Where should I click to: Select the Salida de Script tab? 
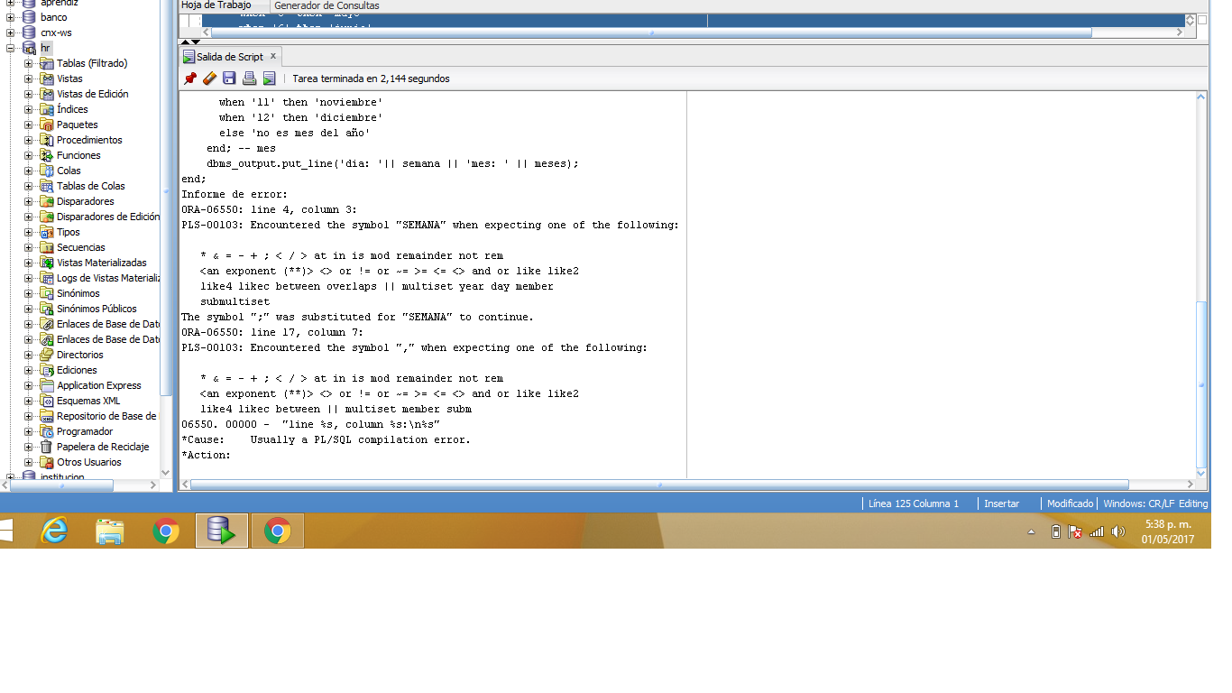point(230,56)
